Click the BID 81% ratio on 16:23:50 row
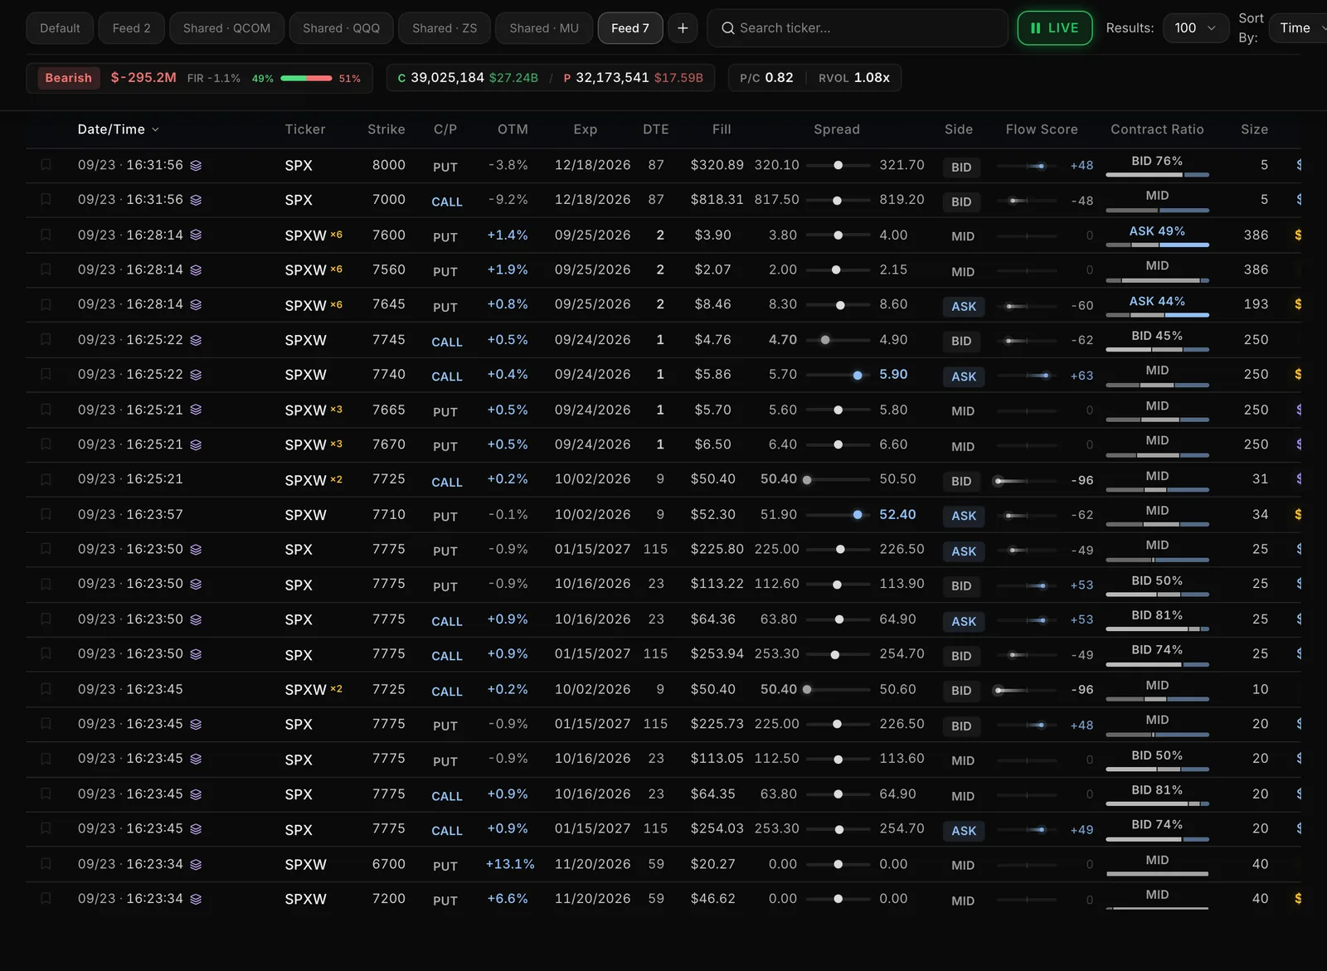 tap(1157, 615)
